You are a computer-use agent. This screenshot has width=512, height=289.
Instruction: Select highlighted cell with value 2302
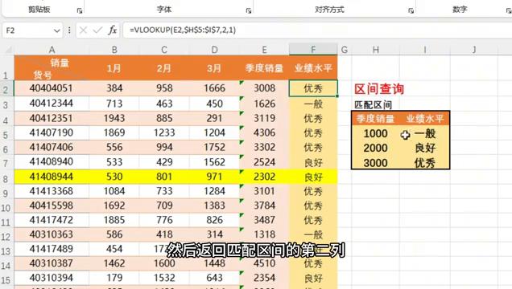pos(264,177)
